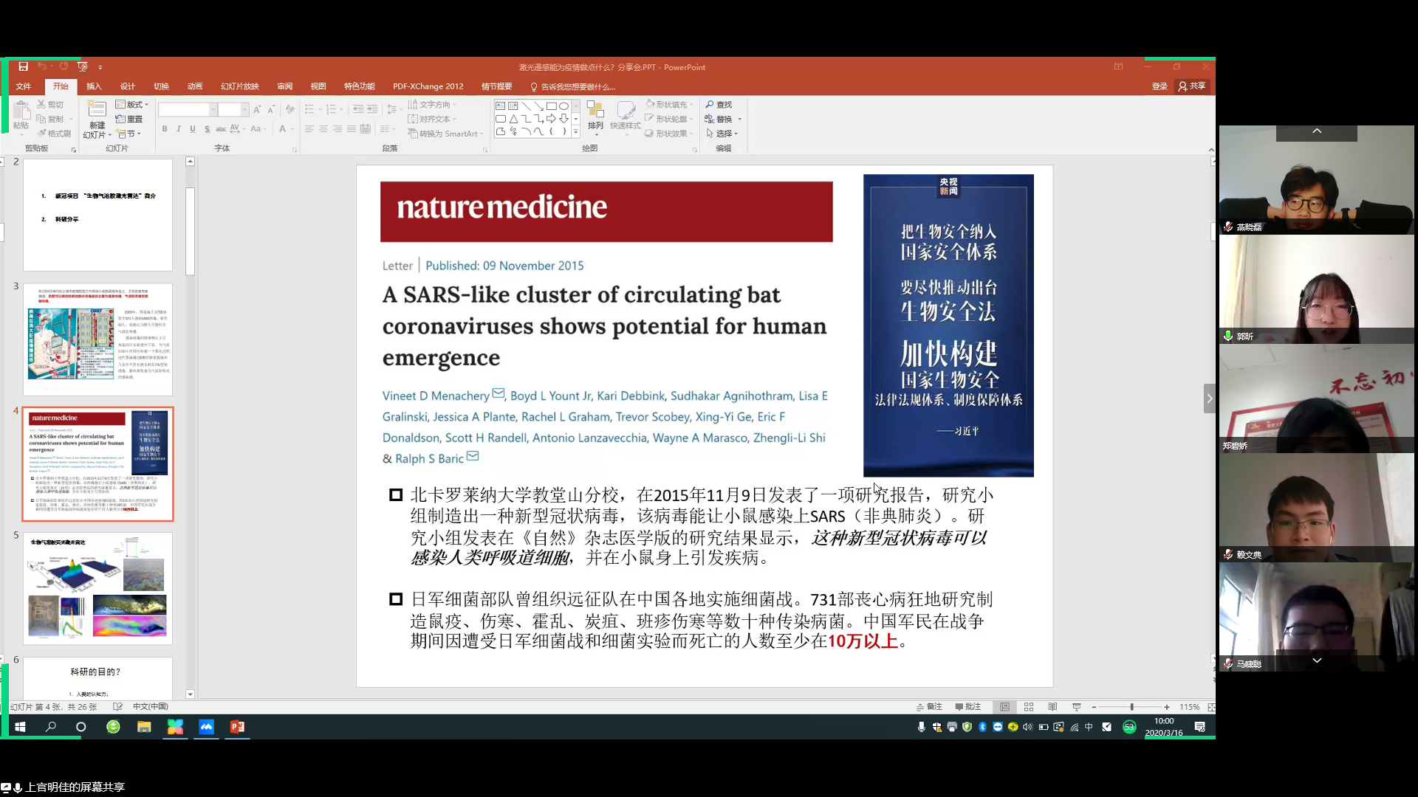Open PowerPoint from the Windows taskbar
Screen dimensions: 1418x797
point(237,727)
